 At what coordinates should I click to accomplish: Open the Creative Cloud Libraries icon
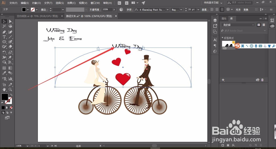coord(272,26)
